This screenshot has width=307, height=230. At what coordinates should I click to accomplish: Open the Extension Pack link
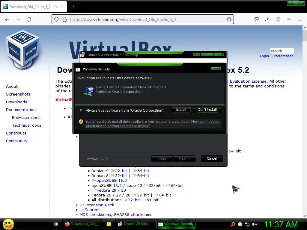[99, 205]
